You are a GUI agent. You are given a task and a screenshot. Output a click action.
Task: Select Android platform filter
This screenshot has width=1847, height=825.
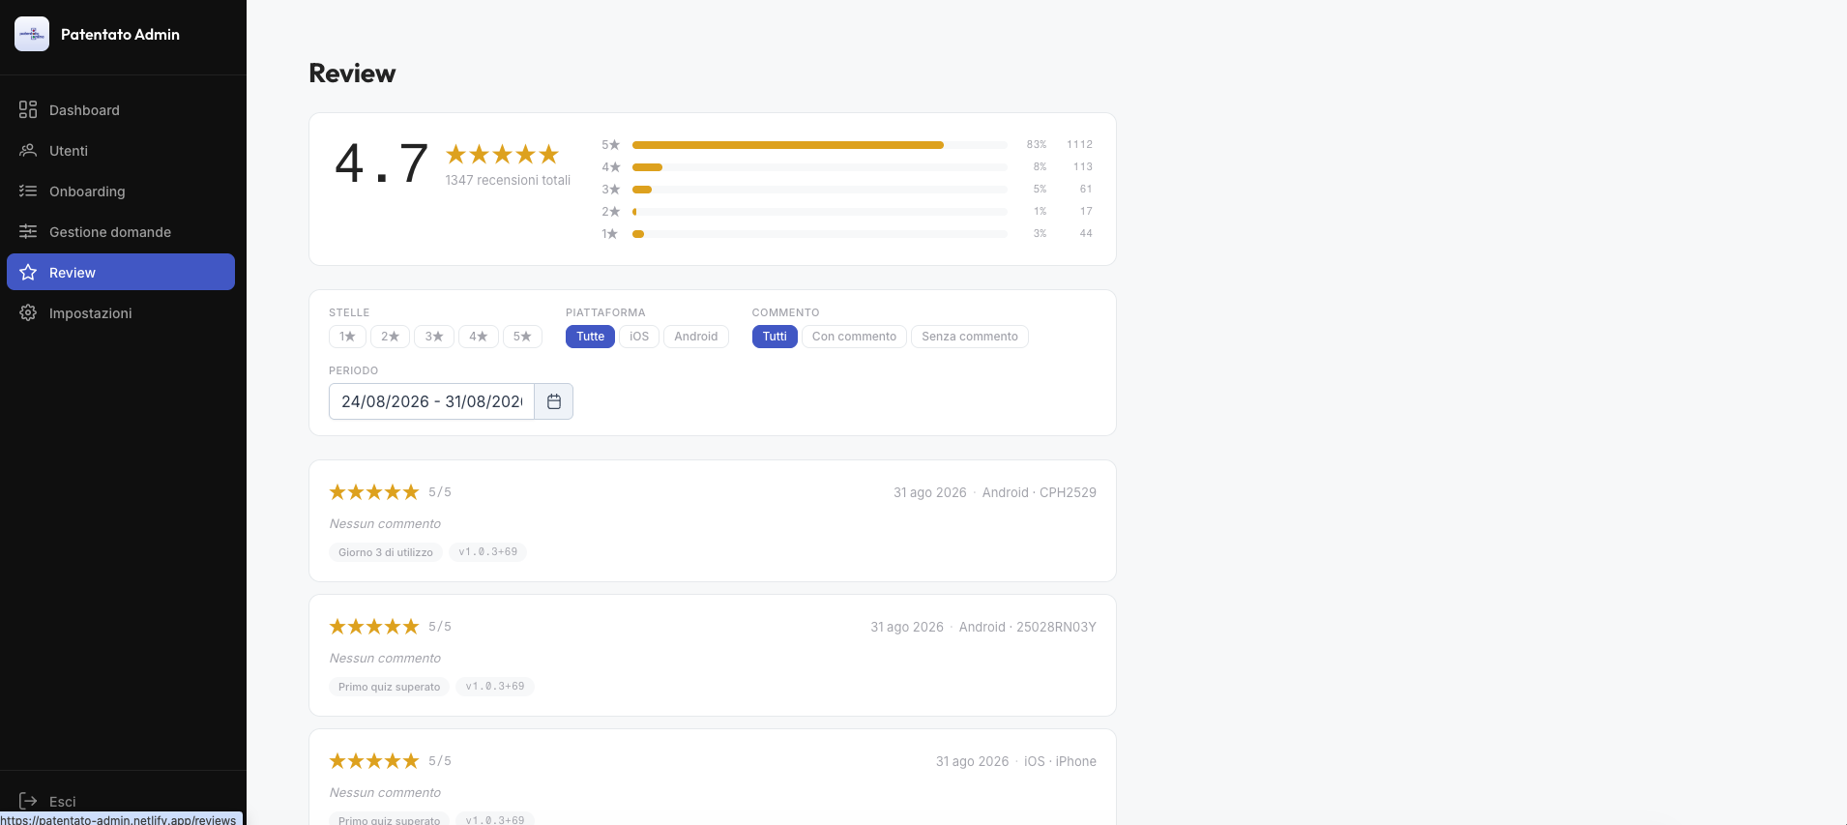pyautogui.click(x=696, y=337)
